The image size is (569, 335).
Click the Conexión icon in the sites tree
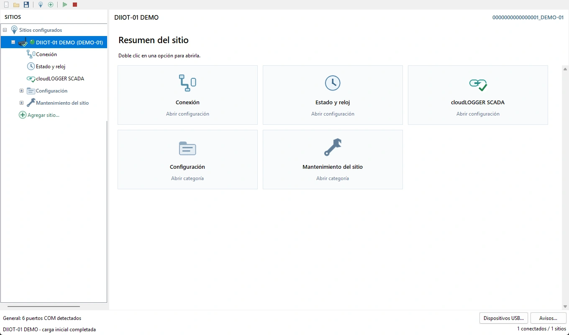(31, 54)
